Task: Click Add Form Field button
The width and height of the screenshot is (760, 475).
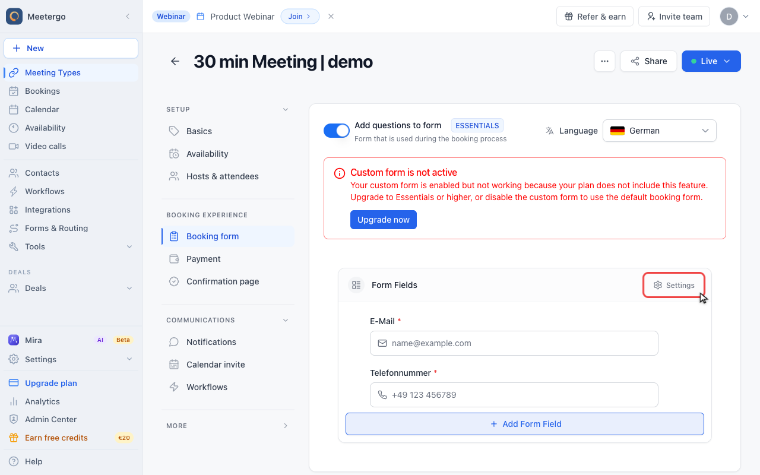Action: pyautogui.click(x=525, y=424)
